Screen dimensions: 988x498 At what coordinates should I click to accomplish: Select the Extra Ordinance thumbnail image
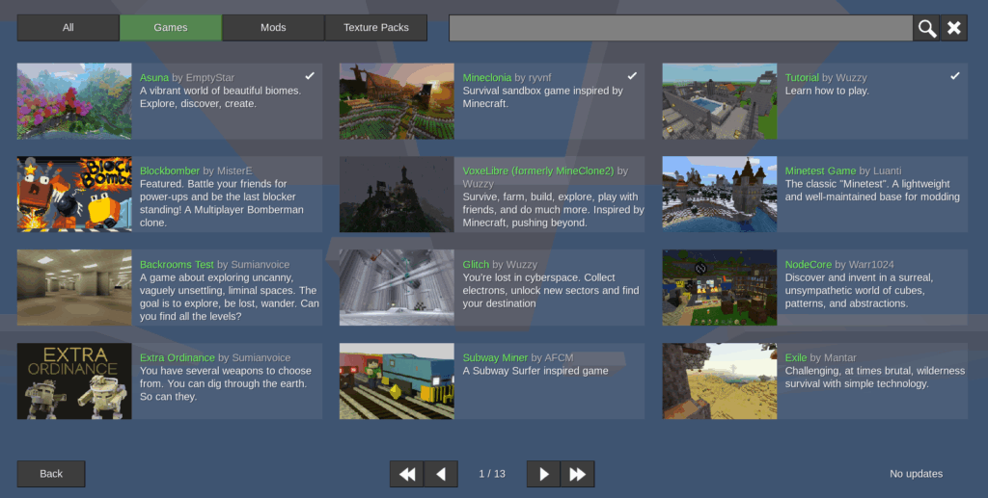click(x=74, y=381)
